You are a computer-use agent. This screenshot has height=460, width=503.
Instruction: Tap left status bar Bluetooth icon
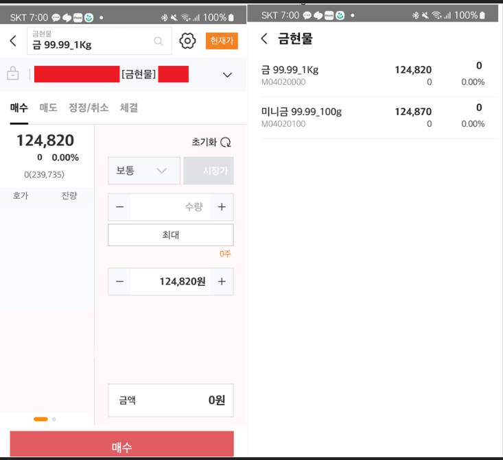pyautogui.click(x=165, y=17)
